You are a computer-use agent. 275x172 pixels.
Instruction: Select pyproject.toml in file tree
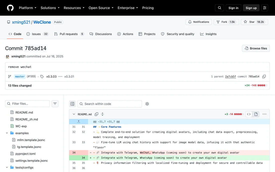(25, 154)
